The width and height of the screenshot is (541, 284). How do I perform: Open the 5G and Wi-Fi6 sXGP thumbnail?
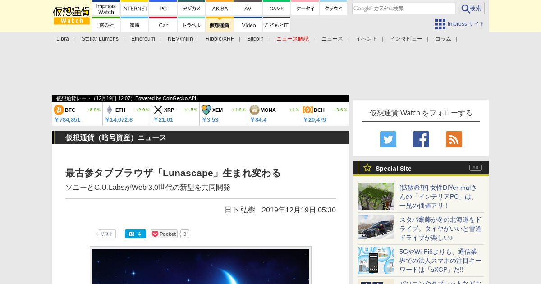[376, 261]
